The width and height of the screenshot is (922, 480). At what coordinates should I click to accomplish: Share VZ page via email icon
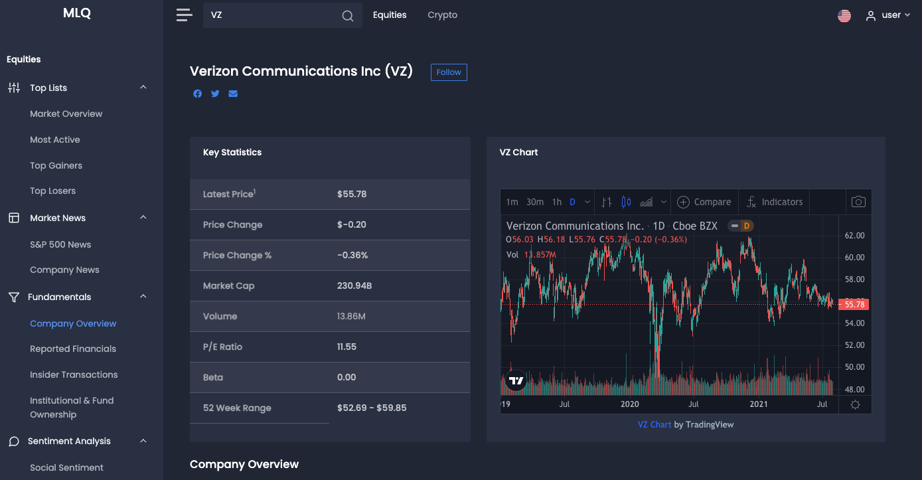[233, 94]
